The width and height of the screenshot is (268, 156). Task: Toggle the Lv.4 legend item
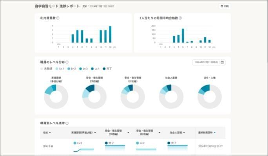tap(95, 69)
